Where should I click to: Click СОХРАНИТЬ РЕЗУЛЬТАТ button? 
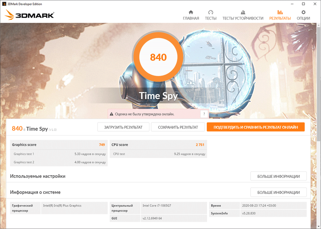coord(178,127)
